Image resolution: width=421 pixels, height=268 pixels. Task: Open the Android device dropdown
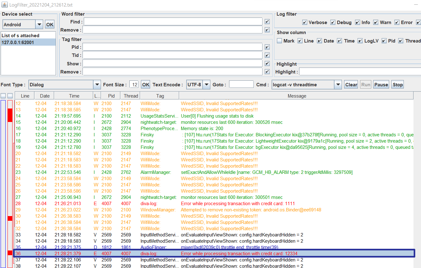tap(39, 24)
